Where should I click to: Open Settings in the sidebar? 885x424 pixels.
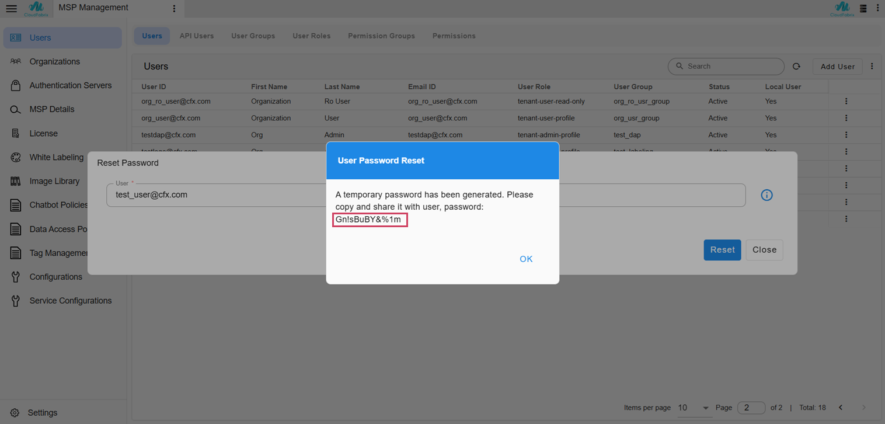(x=43, y=412)
